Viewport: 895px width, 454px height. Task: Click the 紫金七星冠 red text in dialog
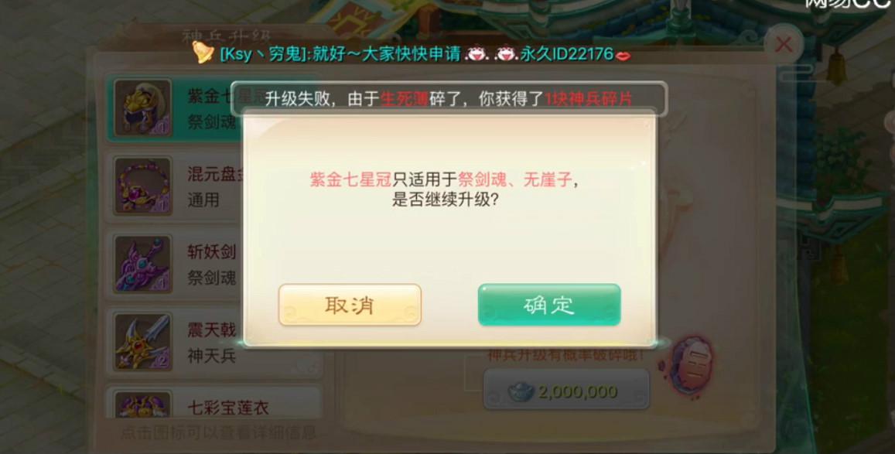coord(350,180)
